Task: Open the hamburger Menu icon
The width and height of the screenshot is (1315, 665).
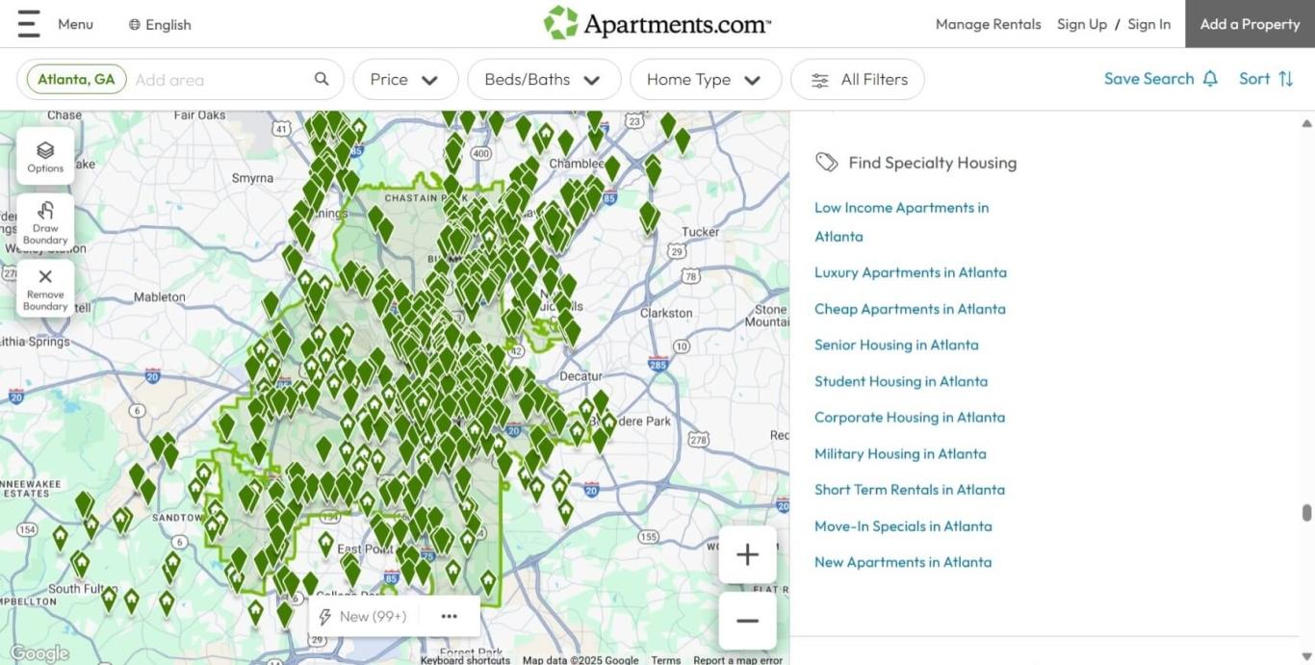Action: coord(29,24)
